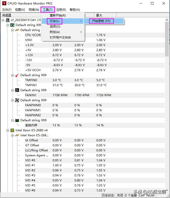
Task: Click the 1726 RPM maximum value
Action: (104, 95)
